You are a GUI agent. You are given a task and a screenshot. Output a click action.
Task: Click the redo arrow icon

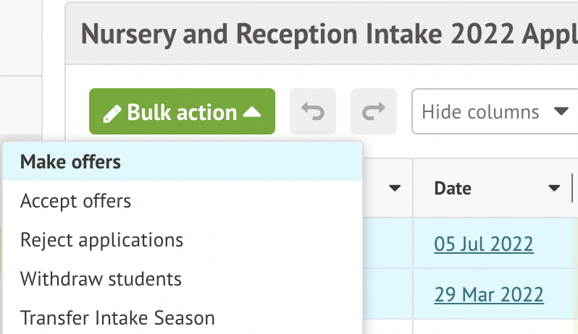click(373, 112)
